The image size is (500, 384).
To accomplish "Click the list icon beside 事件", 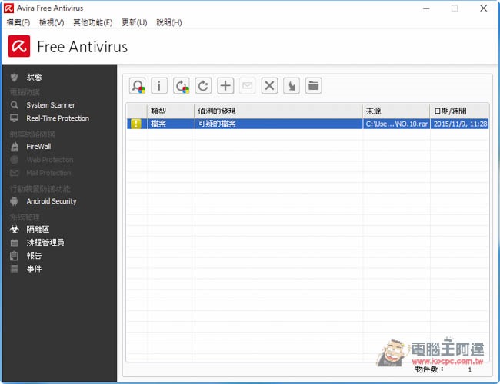I will tap(14, 269).
